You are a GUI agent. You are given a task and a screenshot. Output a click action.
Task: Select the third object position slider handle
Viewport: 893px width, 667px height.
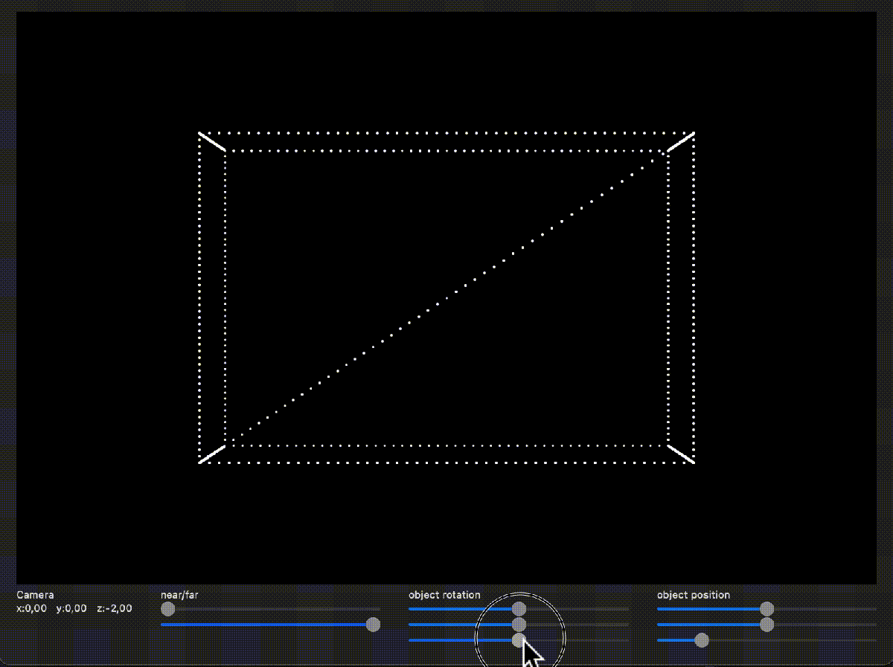701,641
